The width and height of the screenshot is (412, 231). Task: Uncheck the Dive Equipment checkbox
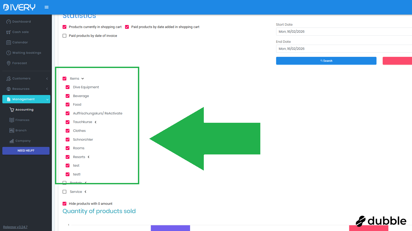click(x=68, y=87)
